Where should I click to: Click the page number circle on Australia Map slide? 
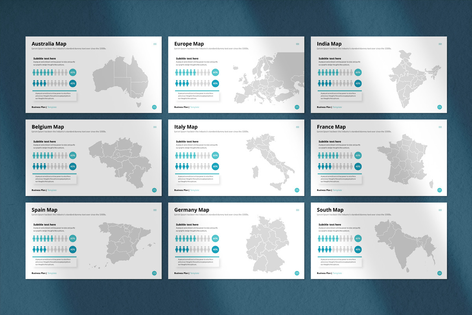(x=154, y=107)
